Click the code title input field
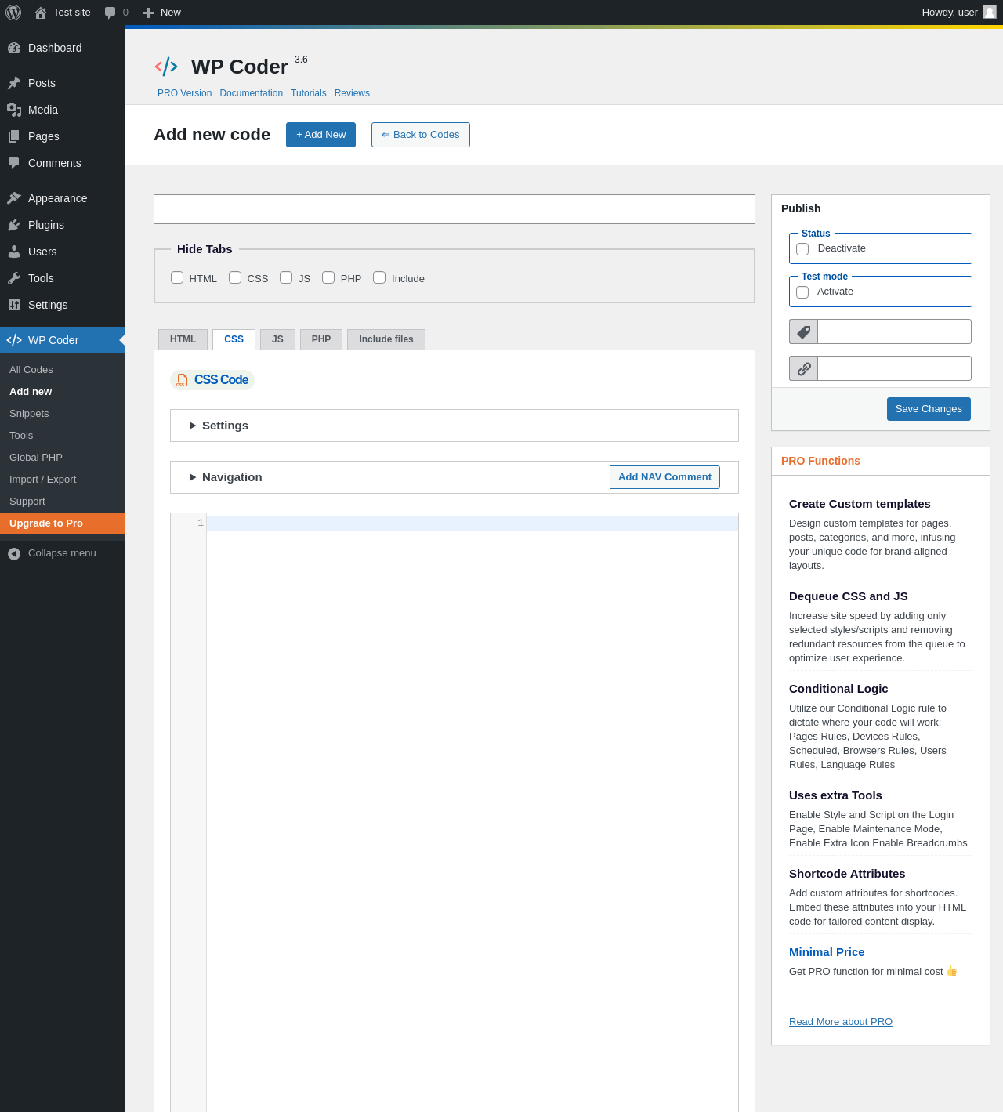 pos(454,209)
